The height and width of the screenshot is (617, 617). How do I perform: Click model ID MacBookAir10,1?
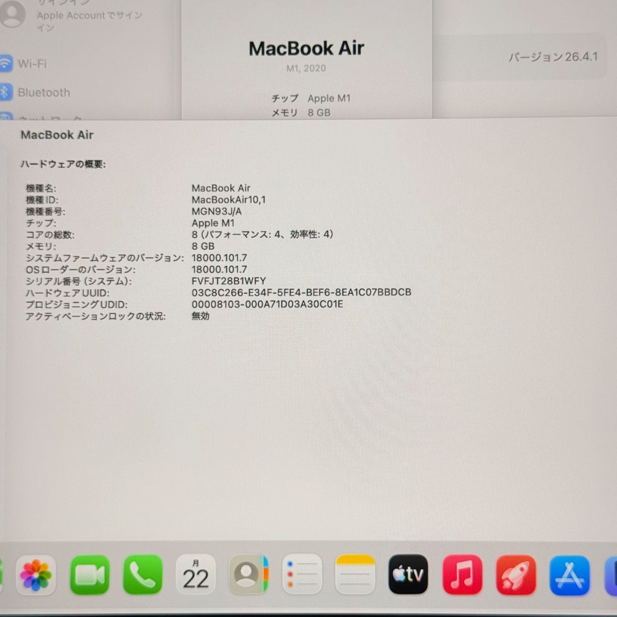229,200
